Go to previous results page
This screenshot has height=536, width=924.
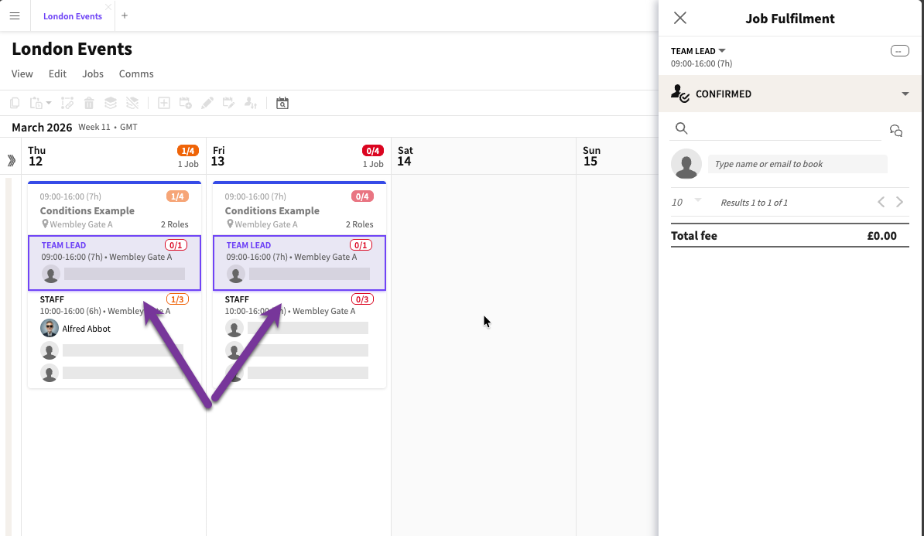[x=881, y=202]
